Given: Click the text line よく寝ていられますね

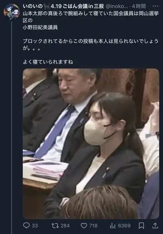Looking at the screenshot, I should coord(48,62).
